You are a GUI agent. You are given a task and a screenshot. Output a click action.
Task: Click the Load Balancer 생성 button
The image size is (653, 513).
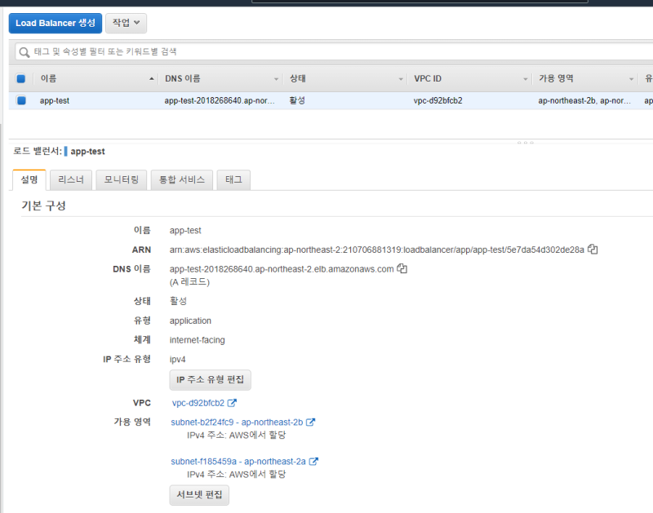(x=56, y=23)
